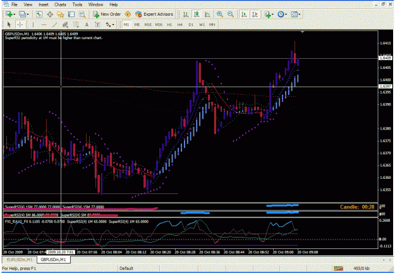Click the Templates toolbar icon
Viewport: 395px width, 273px height.
pyautogui.click(x=294, y=15)
